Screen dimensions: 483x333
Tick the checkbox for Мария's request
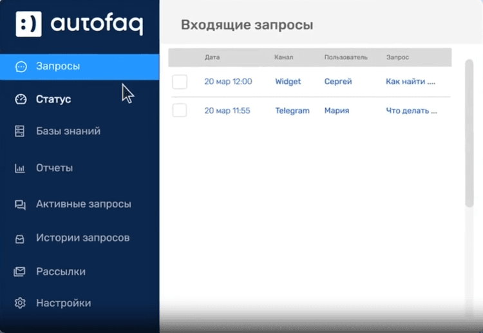tap(180, 110)
